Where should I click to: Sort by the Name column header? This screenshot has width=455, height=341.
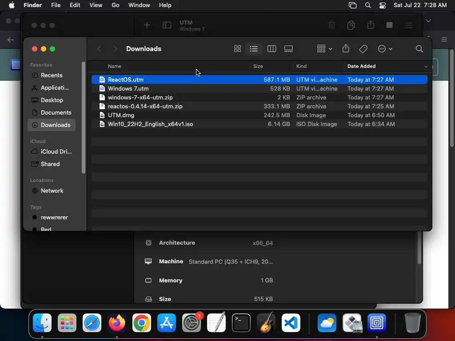114,66
